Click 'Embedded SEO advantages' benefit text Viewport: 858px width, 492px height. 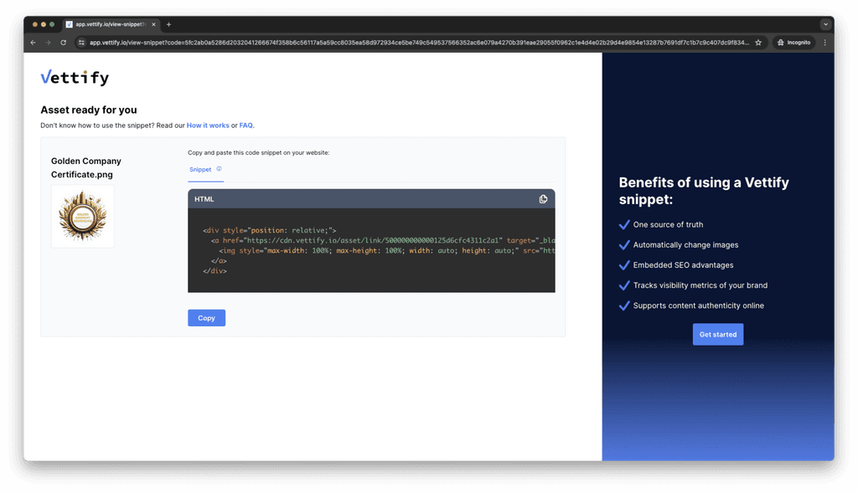click(x=683, y=265)
